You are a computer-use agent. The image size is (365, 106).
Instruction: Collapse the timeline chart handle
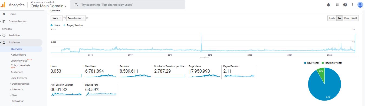point(205,57)
